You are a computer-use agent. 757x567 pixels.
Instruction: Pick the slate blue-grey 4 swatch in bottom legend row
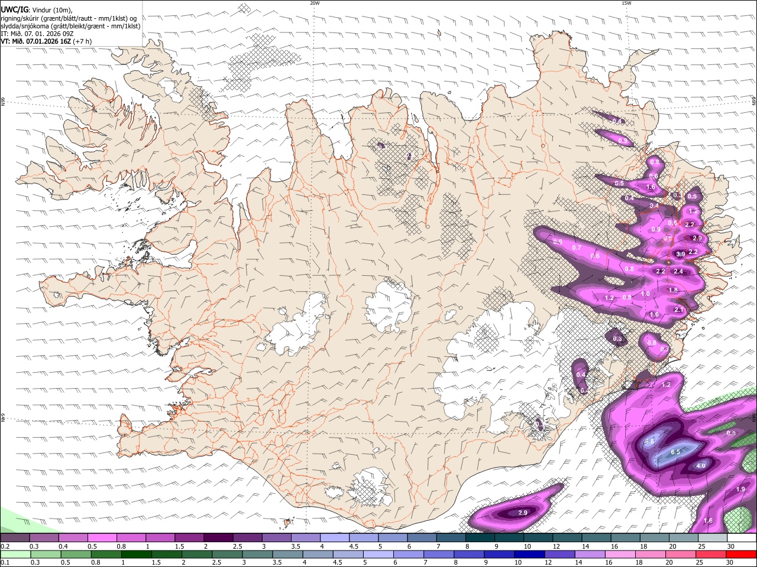click(x=318, y=555)
